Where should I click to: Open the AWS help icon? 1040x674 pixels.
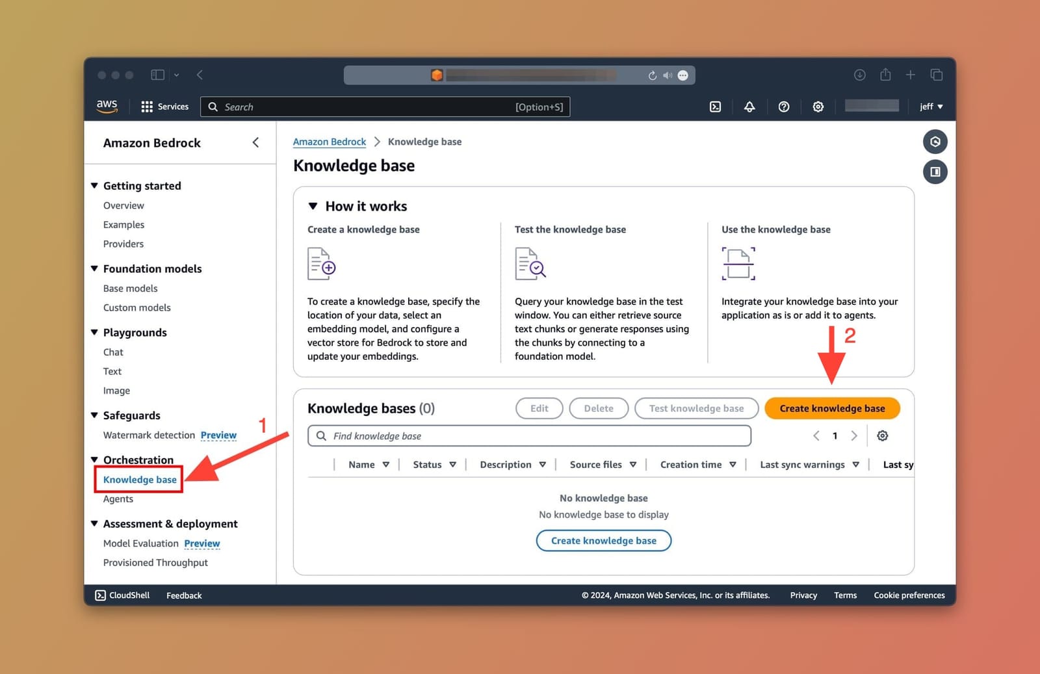[784, 107]
